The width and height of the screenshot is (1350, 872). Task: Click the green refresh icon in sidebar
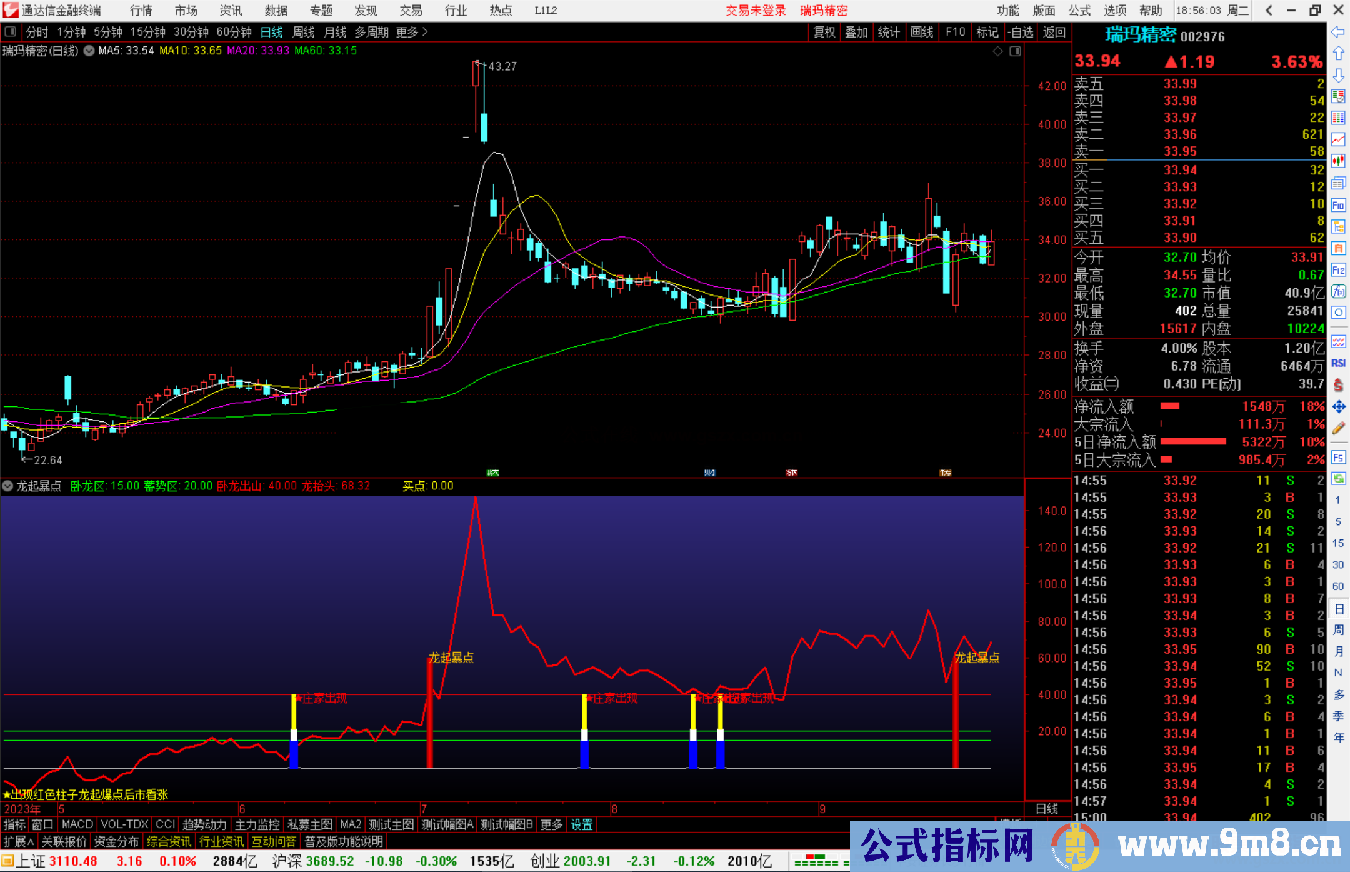(x=1338, y=479)
